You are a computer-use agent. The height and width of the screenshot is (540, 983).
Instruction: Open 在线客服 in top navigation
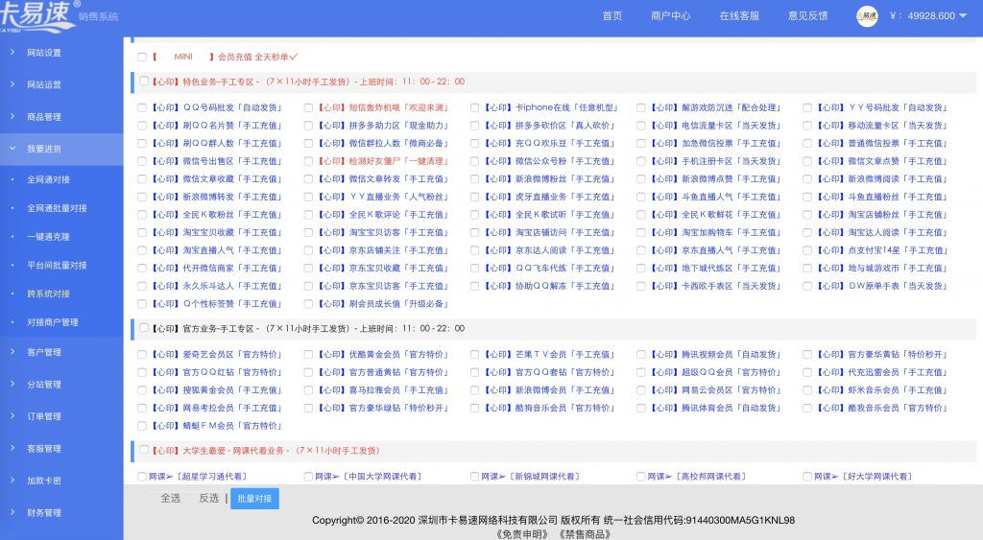739,16
